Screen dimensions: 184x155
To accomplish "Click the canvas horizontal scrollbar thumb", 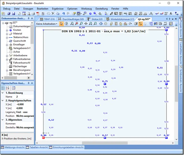I will (x=105, y=143).
